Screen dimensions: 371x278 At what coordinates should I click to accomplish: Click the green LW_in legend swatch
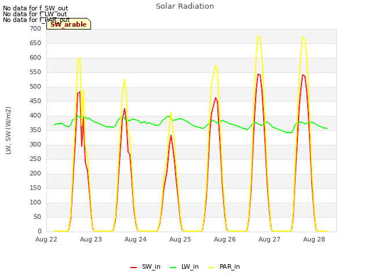point(173,268)
